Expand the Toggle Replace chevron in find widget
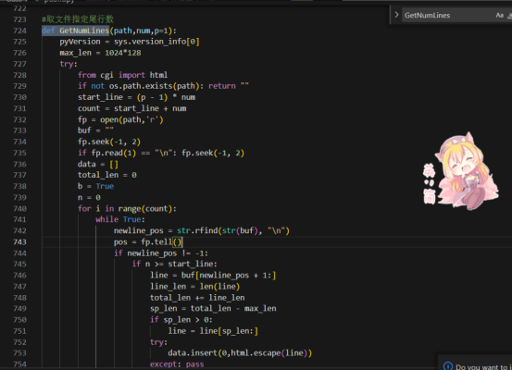 click(396, 15)
